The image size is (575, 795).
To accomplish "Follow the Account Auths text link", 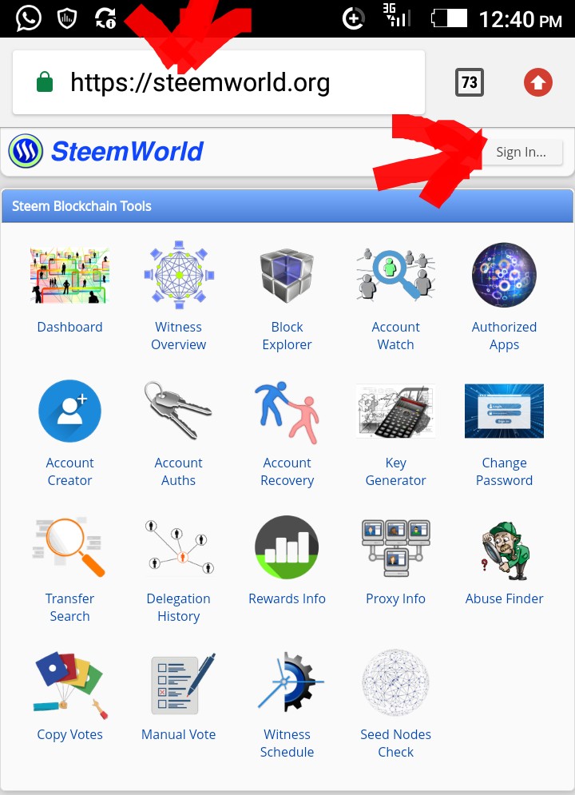I will (x=178, y=471).
